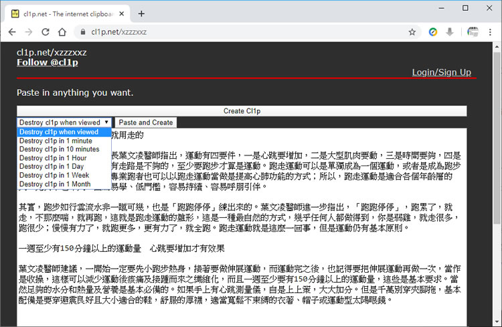502x327 pixels.
Task: Minimize the browser window
Action: pyautogui.click(x=442, y=8)
